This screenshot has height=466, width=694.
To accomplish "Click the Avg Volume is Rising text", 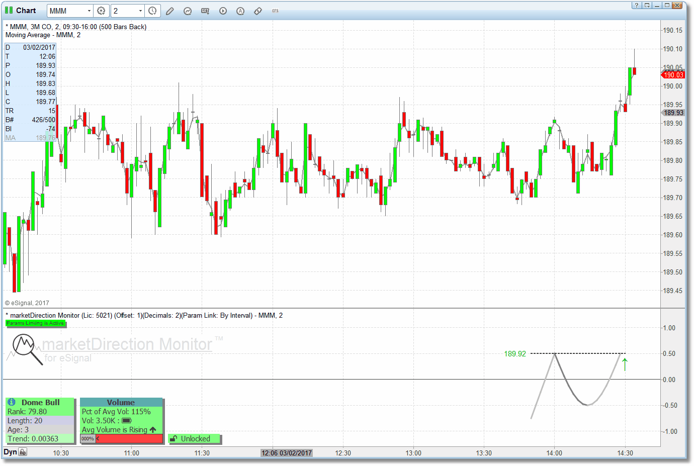I will (x=115, y=430).
